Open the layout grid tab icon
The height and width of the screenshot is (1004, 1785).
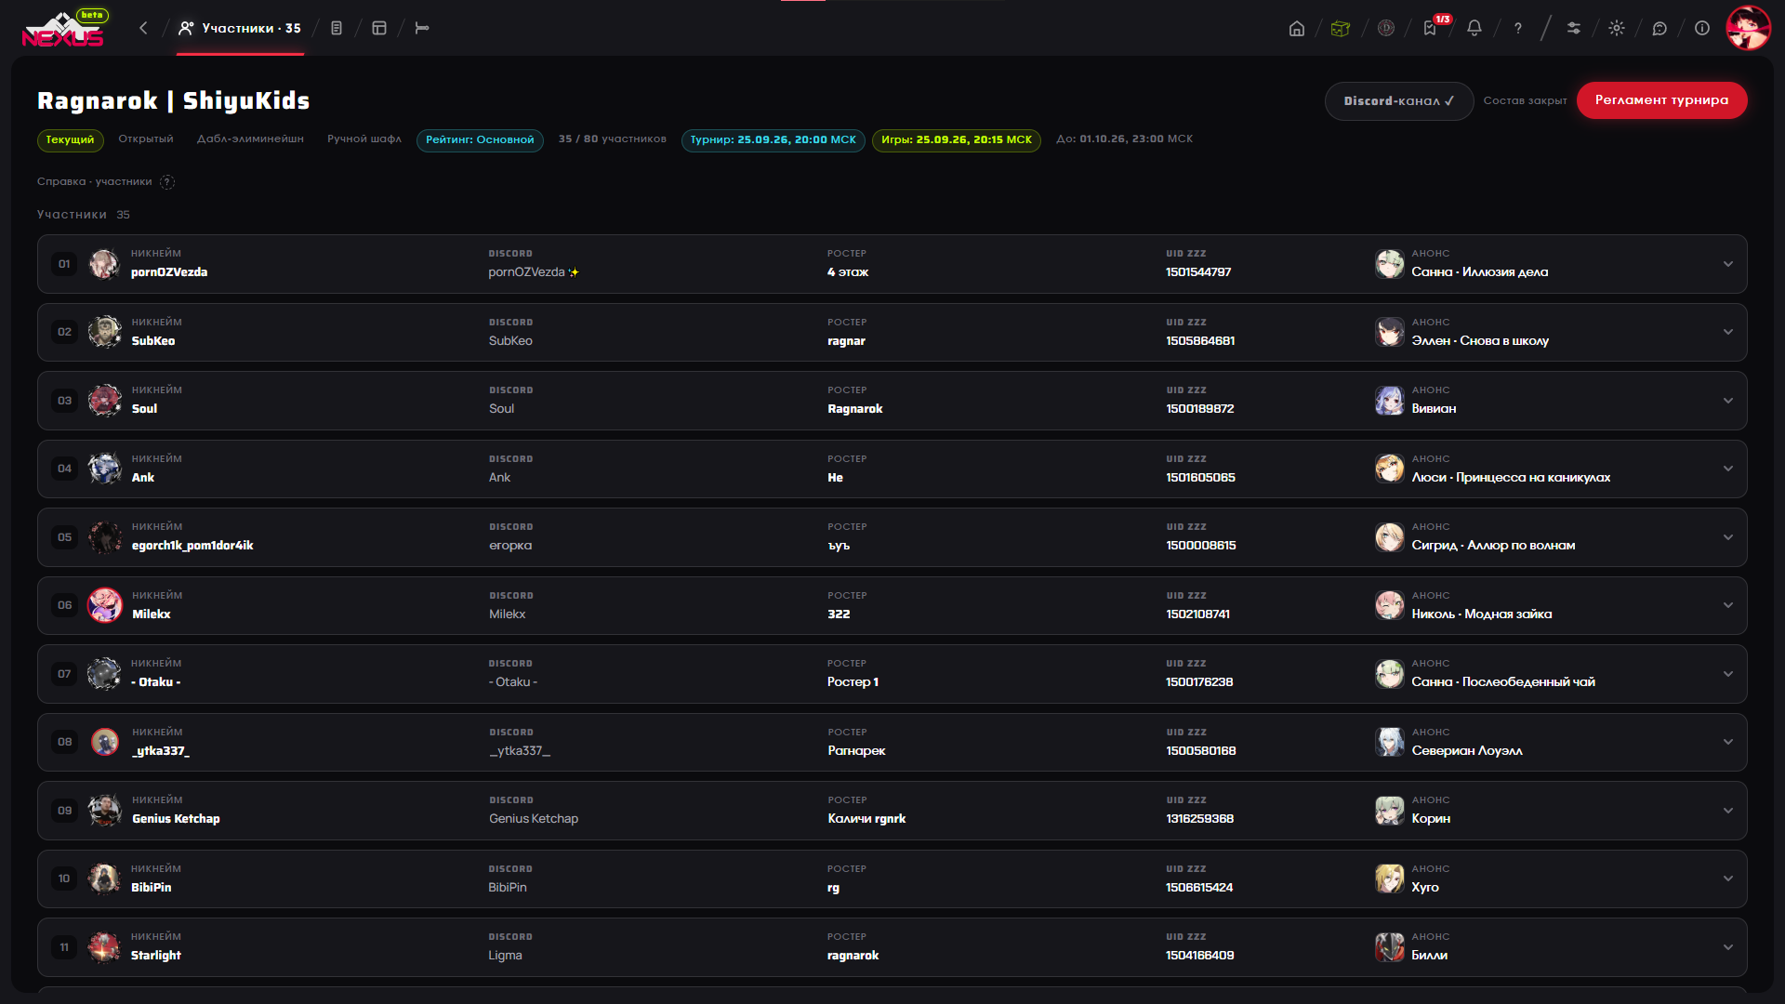(379, 28)
